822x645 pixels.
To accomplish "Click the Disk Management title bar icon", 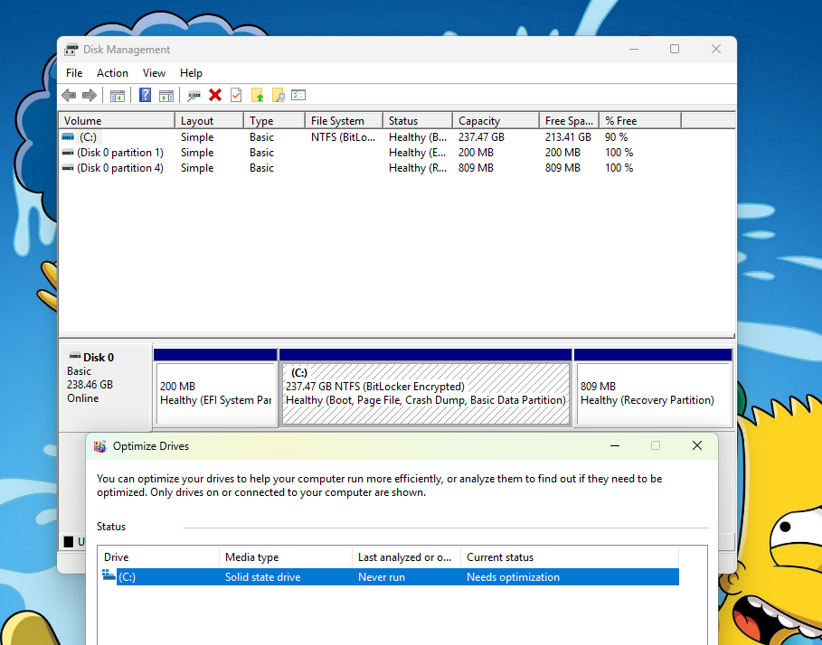I will (x=71, y=50).
